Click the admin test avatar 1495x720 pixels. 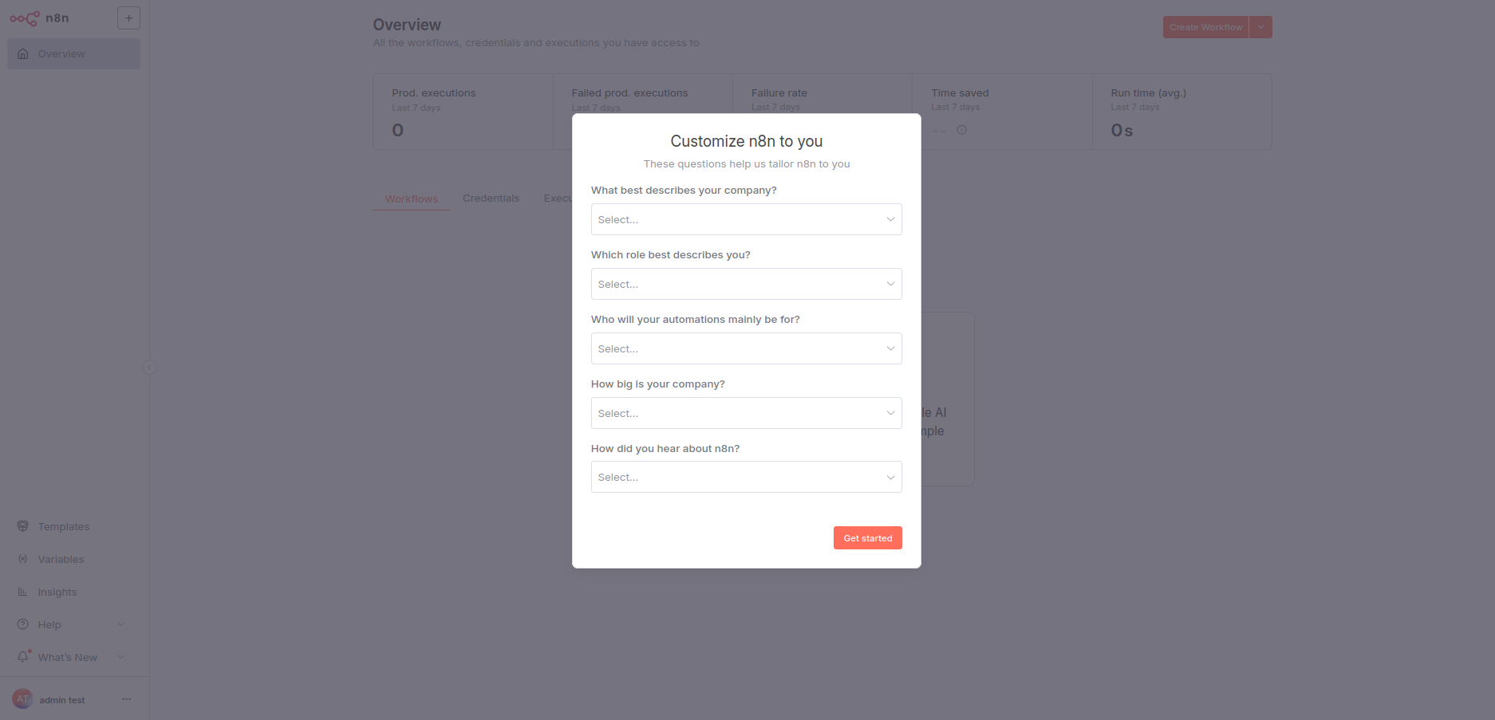click(22, 699)
